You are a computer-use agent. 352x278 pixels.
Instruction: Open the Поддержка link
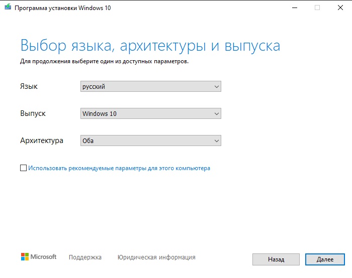[x=85, y=257]
